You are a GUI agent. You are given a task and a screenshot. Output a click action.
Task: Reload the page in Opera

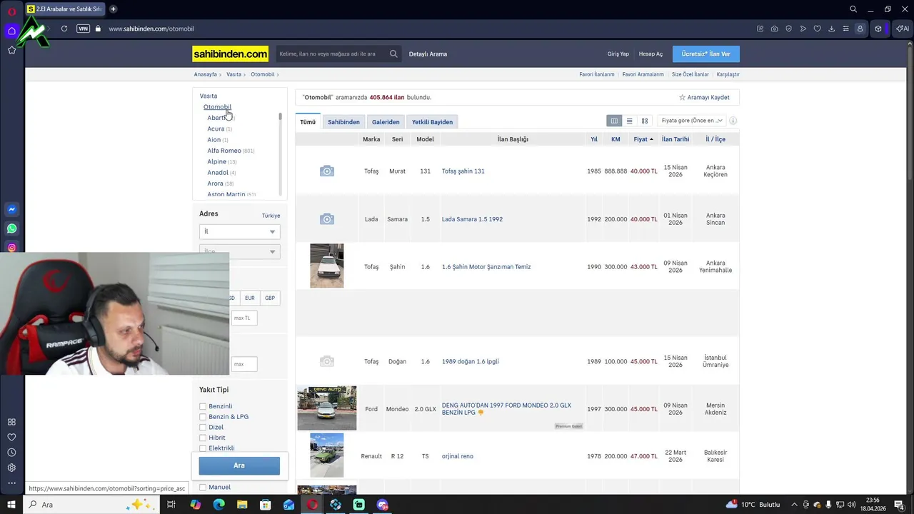64,29
